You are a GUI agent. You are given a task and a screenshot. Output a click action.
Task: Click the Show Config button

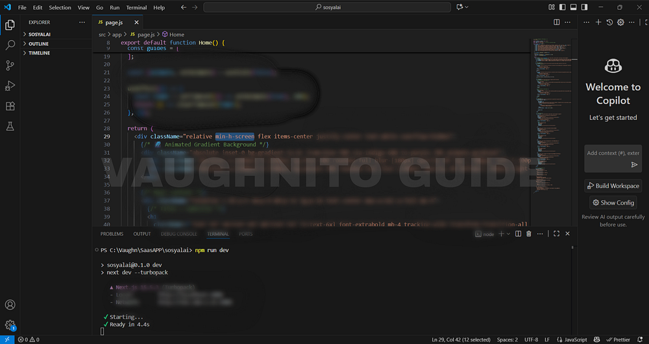pos(613,203)
